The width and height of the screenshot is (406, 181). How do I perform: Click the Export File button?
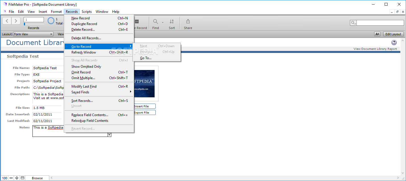click(x=145, y=112)
